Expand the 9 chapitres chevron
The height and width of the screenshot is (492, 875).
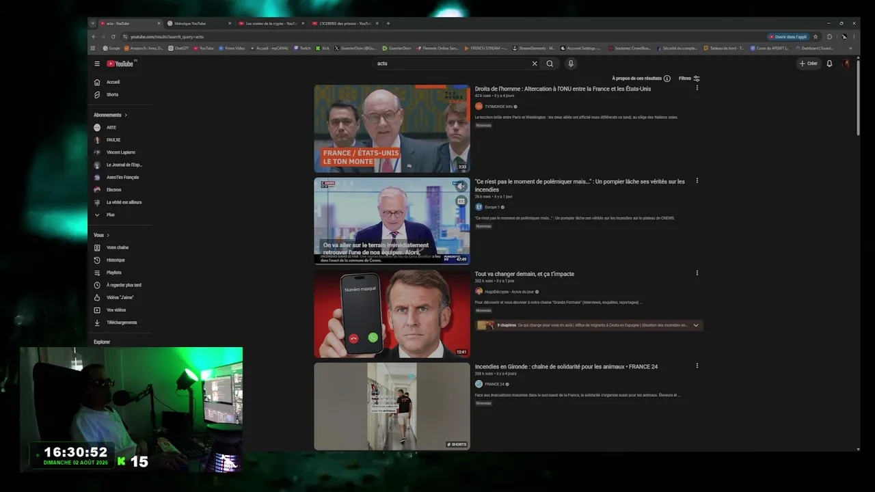696,325
